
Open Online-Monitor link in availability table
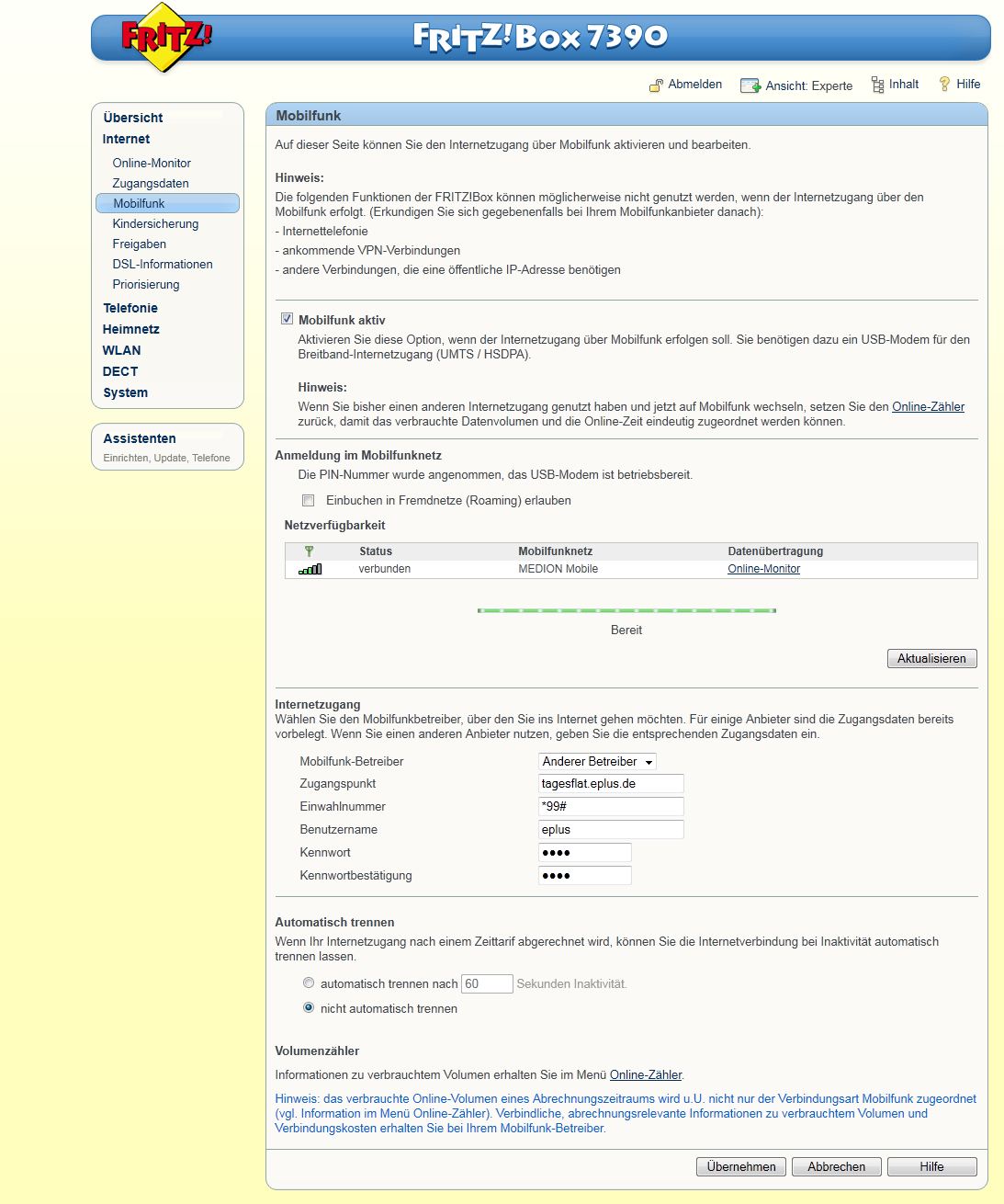[764, 569]
